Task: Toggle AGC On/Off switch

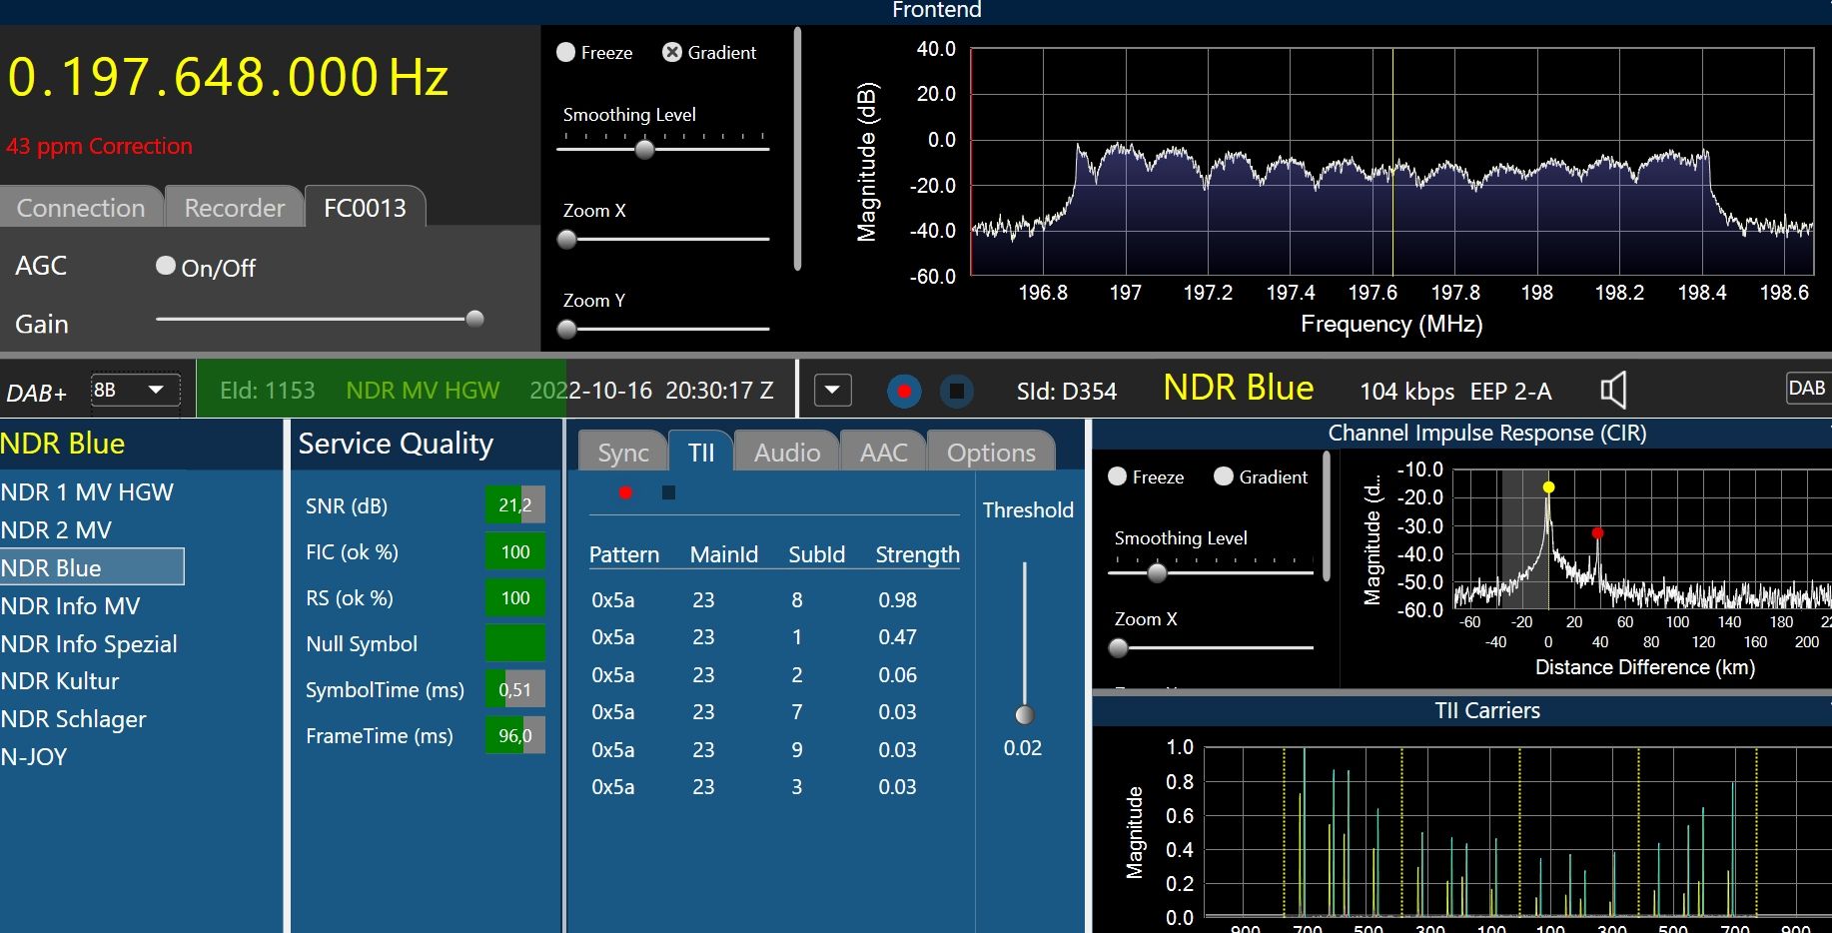Action: [x=166, y=266]
